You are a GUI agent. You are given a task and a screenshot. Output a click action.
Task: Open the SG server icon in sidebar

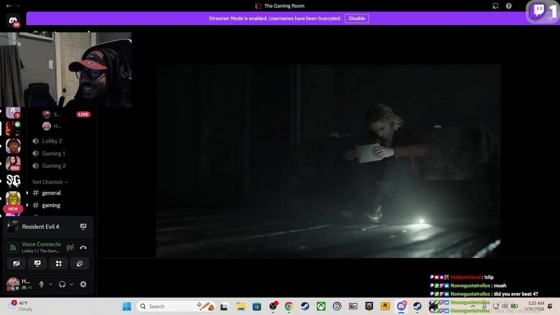point(13,181)
